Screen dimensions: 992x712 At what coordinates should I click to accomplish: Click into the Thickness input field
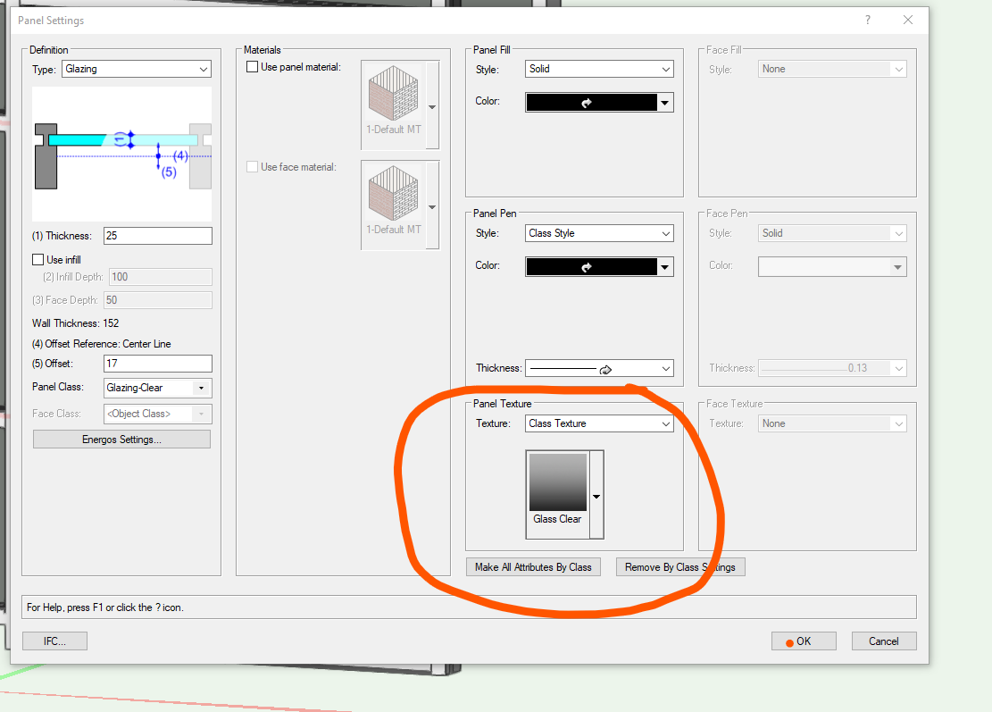[157, 236]
